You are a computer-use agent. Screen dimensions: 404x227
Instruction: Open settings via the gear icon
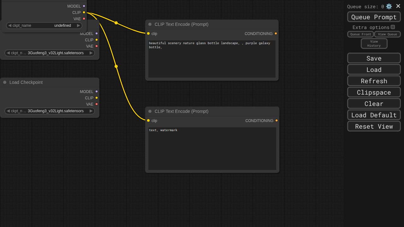[389, 6]
